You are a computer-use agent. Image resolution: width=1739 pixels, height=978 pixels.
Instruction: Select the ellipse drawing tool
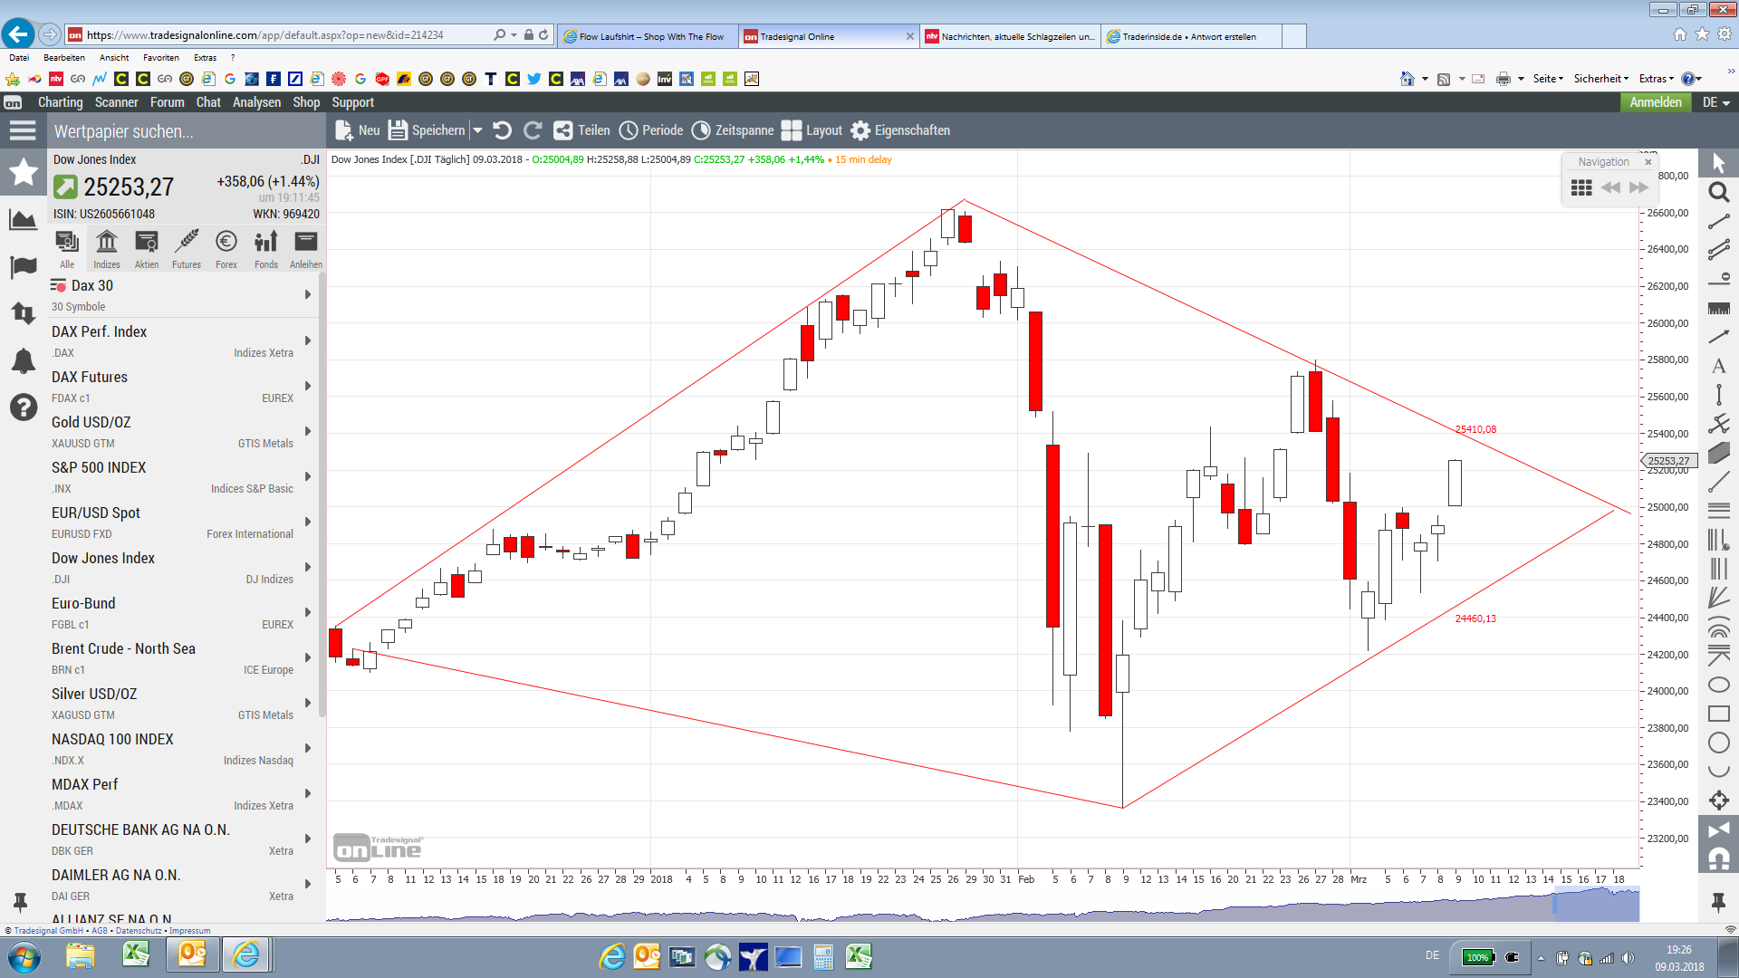[x=1718, y=685]
